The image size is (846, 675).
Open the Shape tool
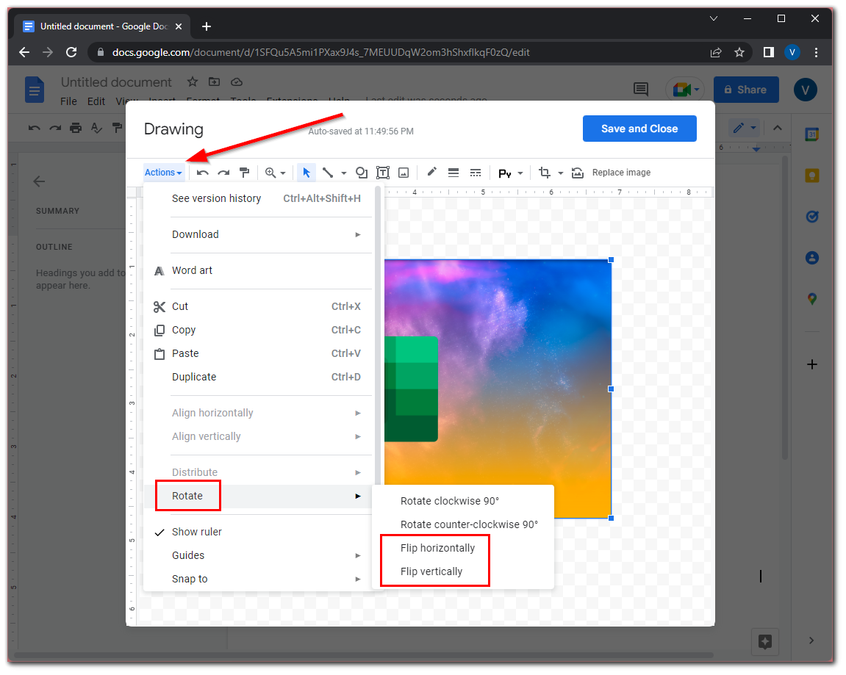(x=361, y=172)
